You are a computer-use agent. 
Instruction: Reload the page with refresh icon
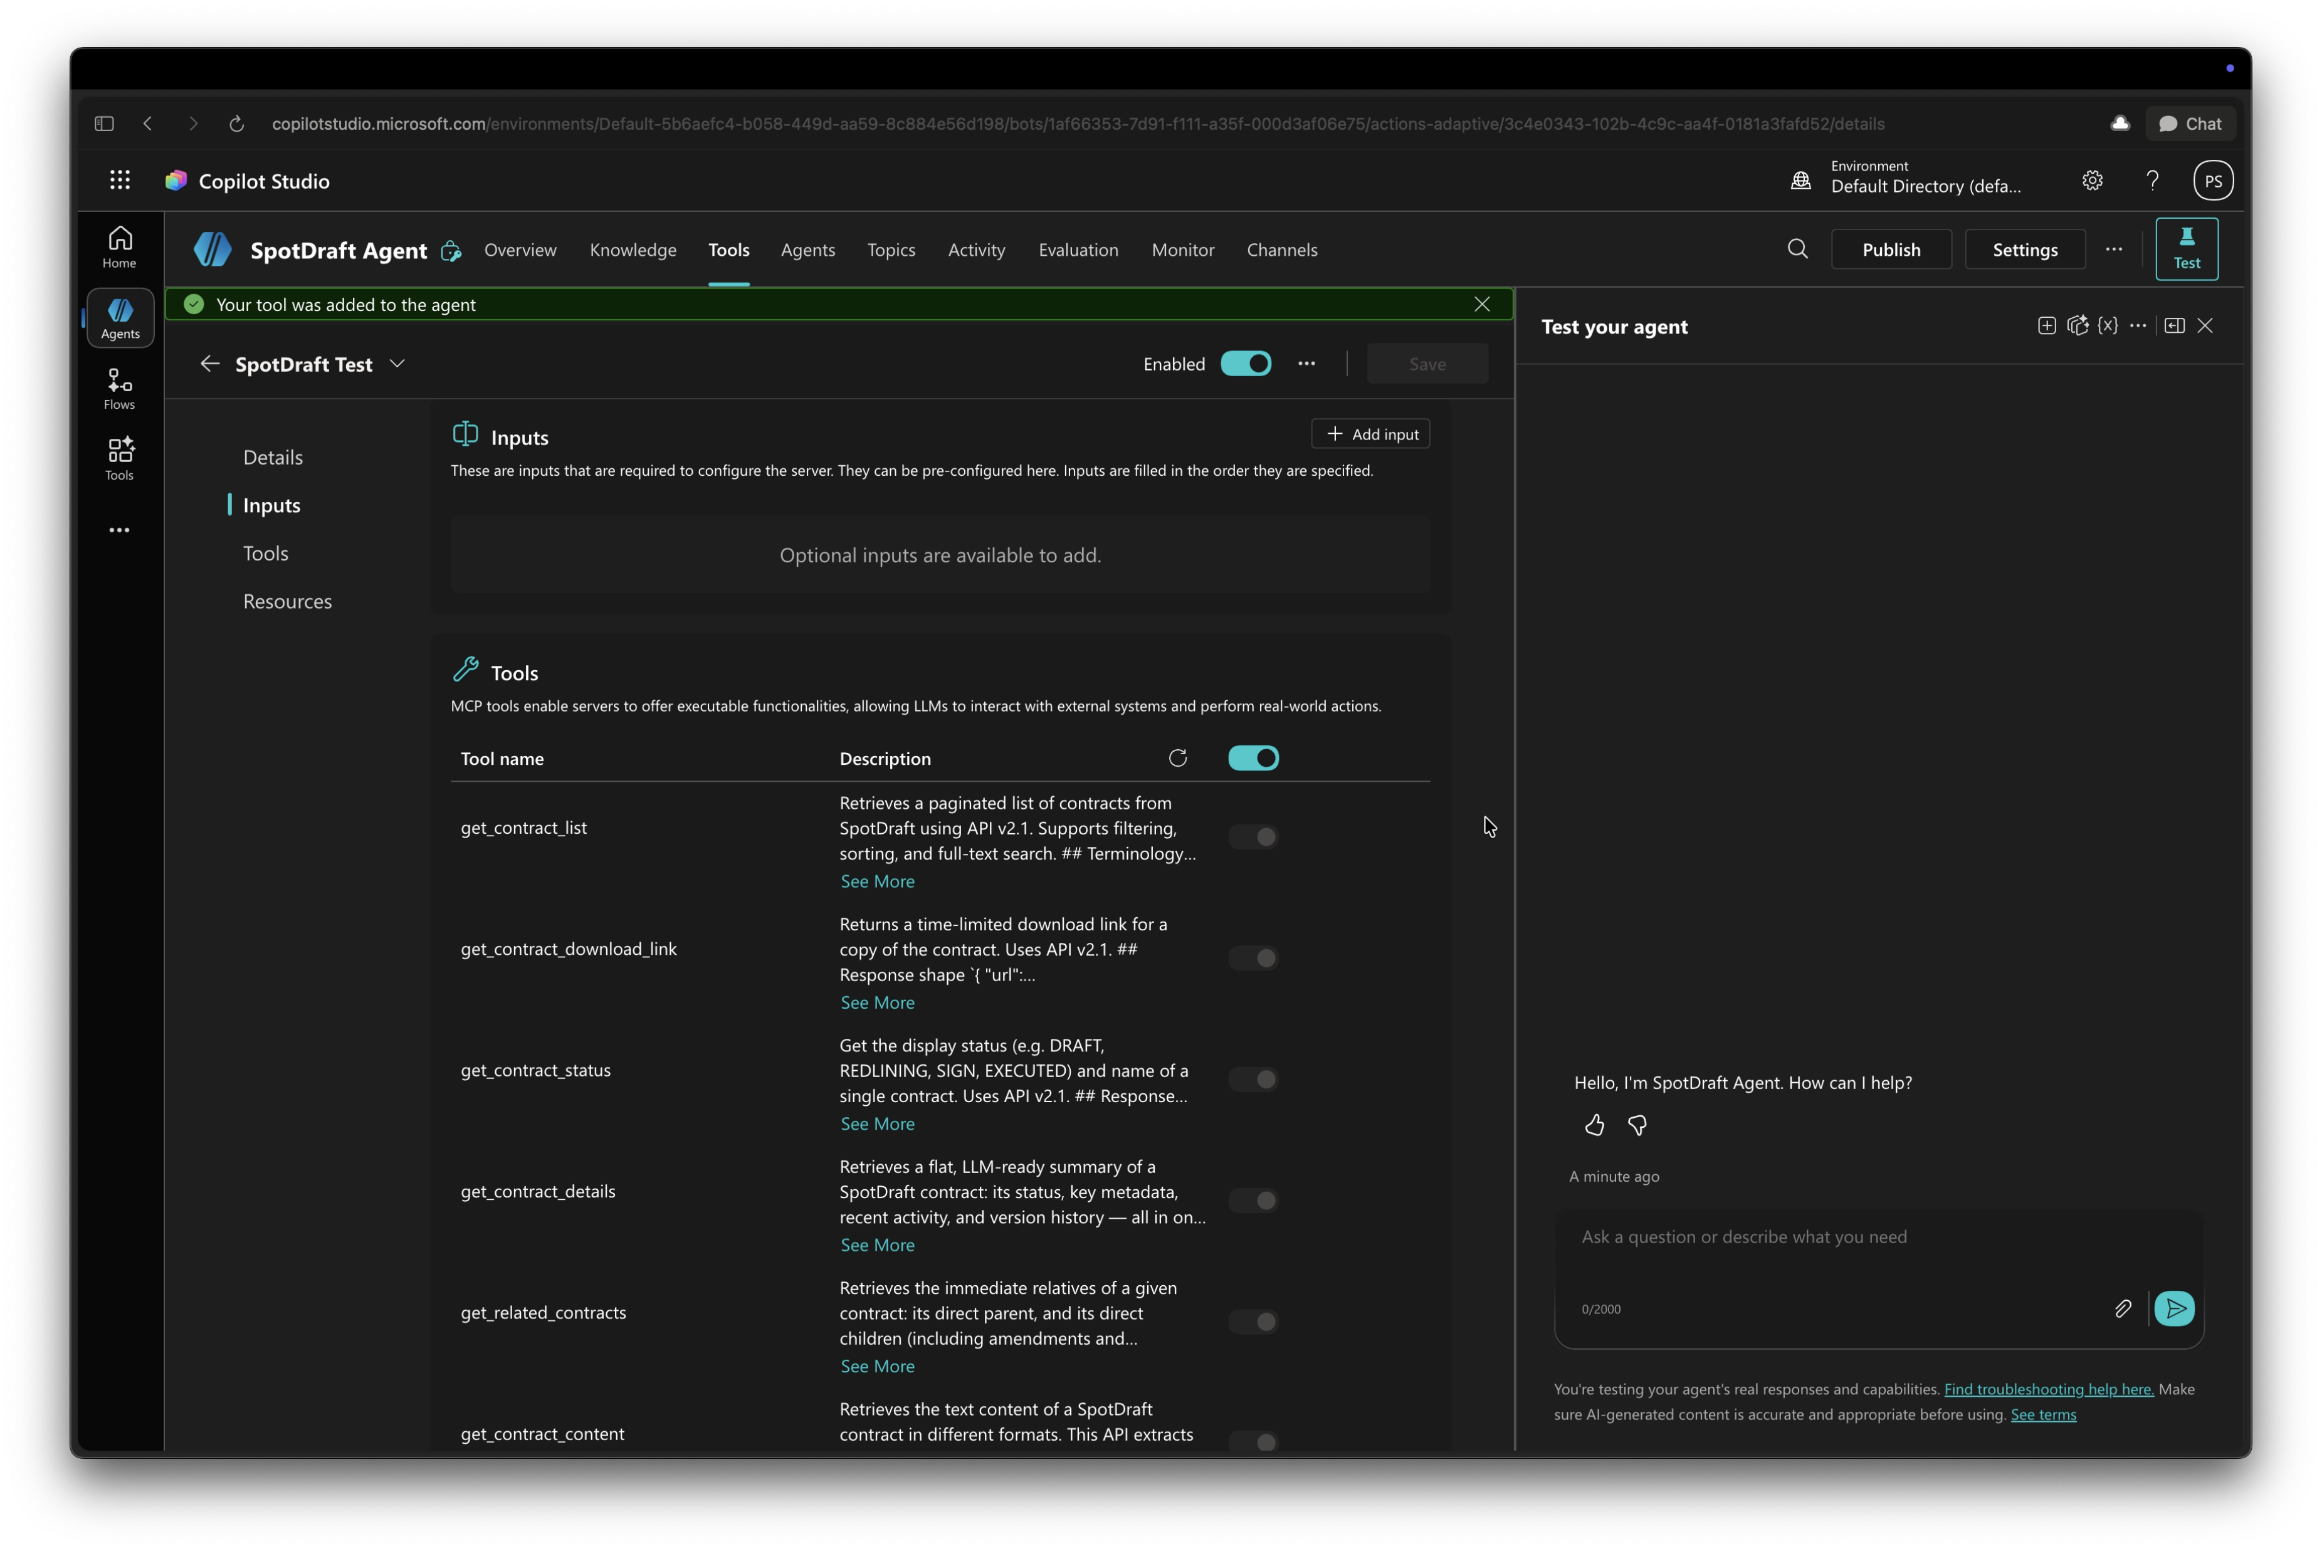236,124
